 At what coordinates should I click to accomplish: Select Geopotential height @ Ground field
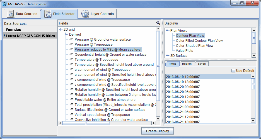pyautogui.click(x=110, y=55)
